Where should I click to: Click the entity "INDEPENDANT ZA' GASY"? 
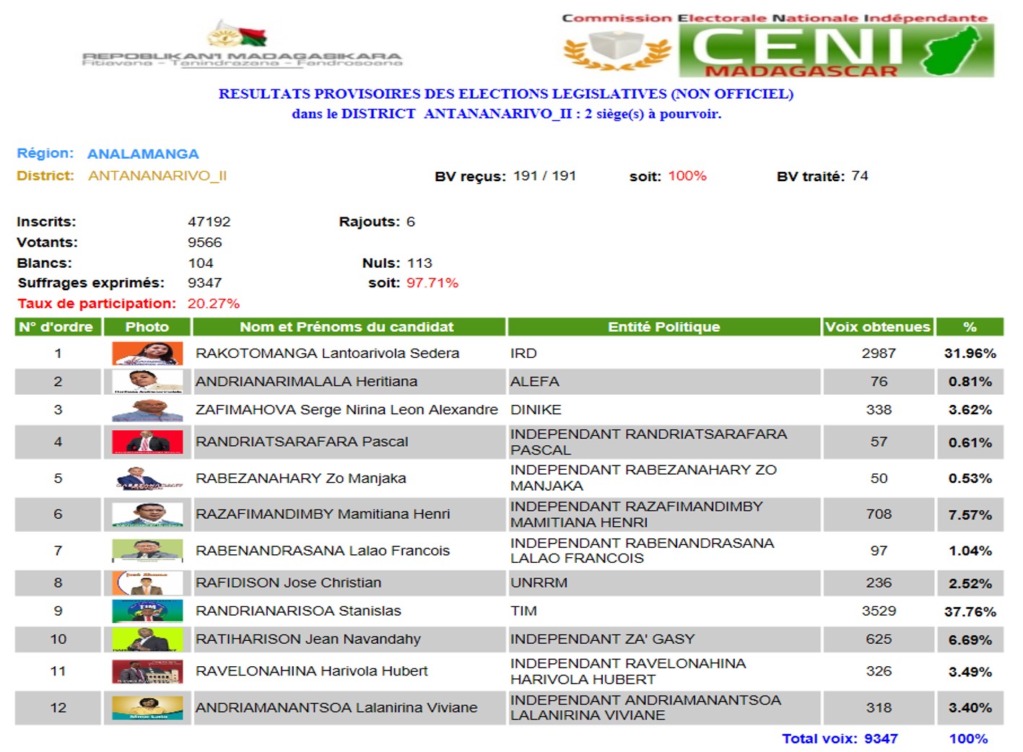pyautogui.click(x=603, y=639)
